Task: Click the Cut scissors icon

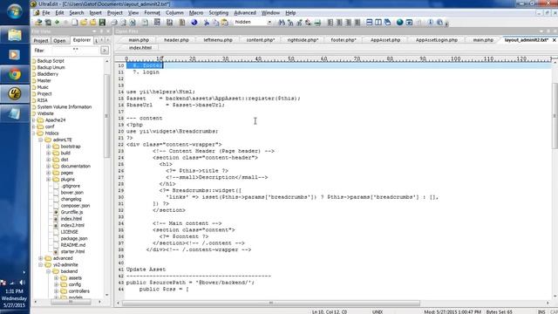Action: coord(207,23)
